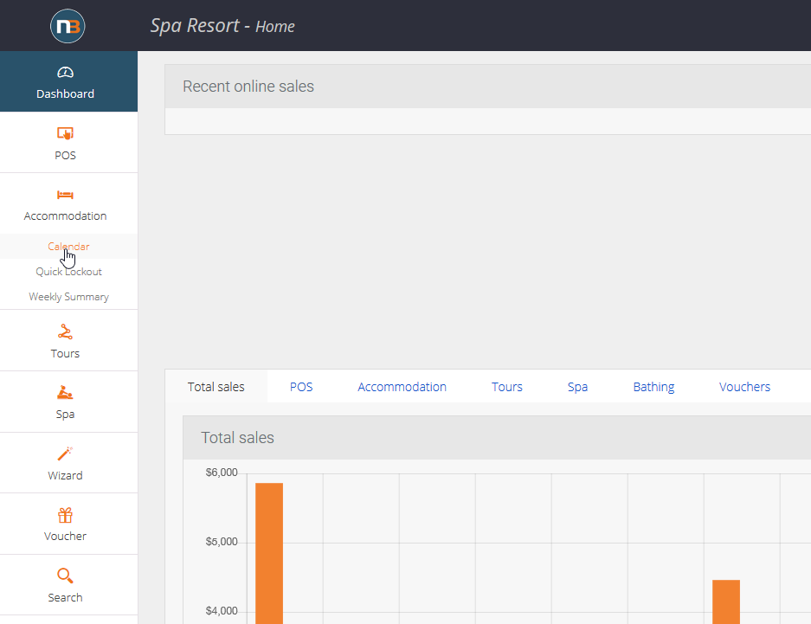Click the Wizard label in the sidebar

pos(65,475)
